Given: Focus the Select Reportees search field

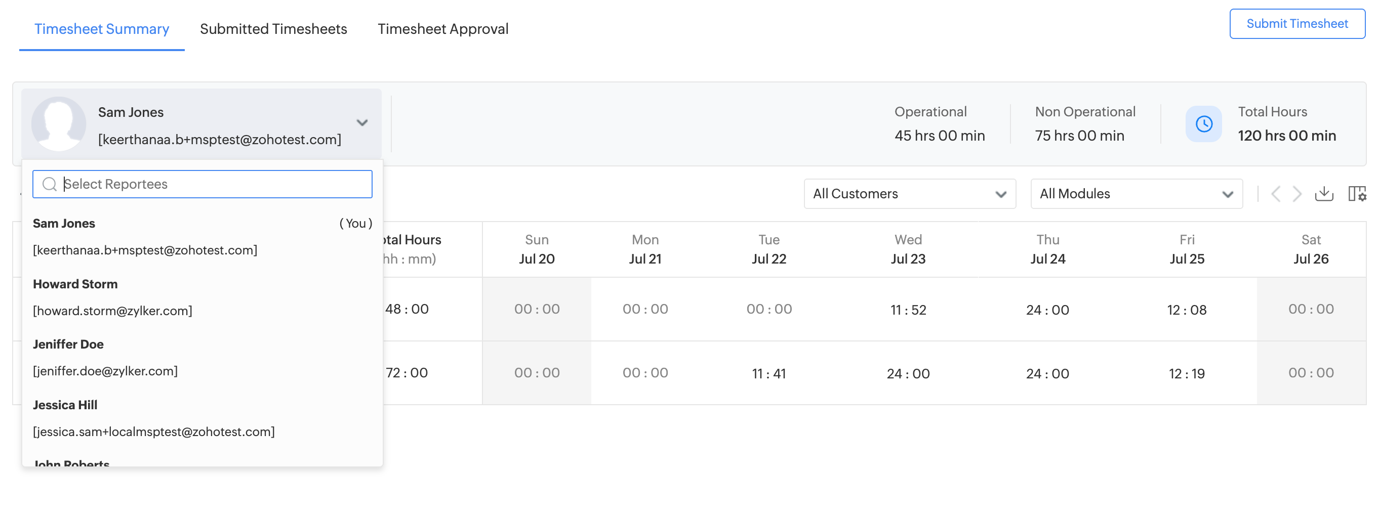Looking at the screenshot, I should [x=214, y=185].
